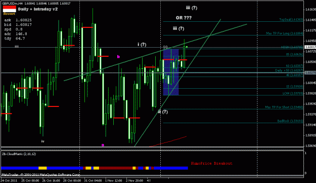
Task: Select the magenta 'a' wave label
Action: [x=103, y=145]
